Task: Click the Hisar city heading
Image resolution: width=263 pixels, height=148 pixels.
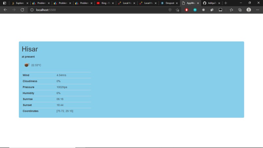Action: (x=30, y=49)
